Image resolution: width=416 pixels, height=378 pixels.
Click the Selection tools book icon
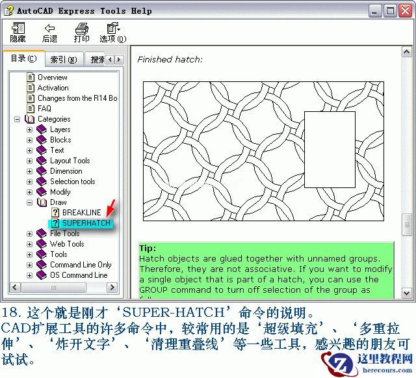(42, 182)
